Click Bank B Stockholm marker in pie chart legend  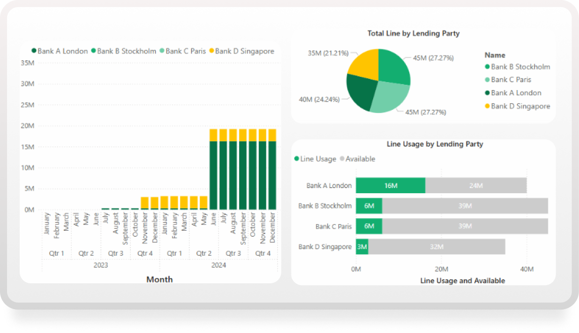pos(487,67)
